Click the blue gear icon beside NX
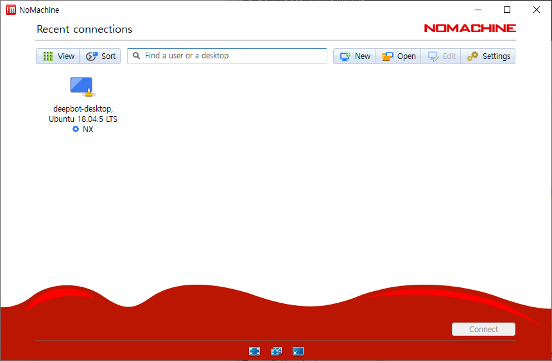 (x=76, y=129)
